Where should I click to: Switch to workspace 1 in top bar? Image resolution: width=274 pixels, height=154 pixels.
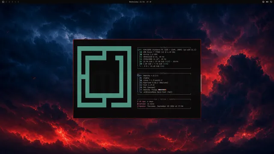coord(6,2)
